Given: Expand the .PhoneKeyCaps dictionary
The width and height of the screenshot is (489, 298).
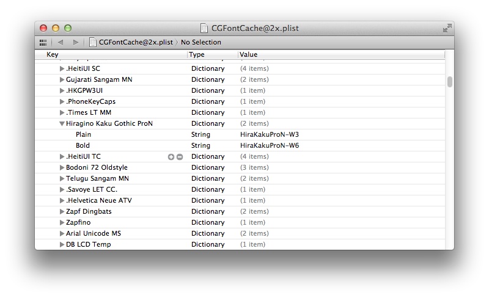Looking at the screenshot, I should (62, 101).
